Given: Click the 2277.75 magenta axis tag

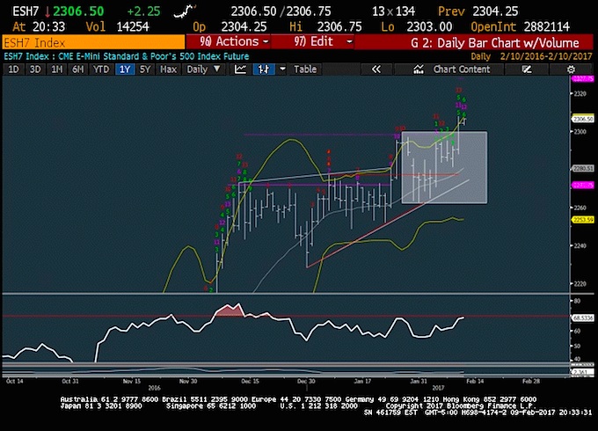Looking at the screenshot, I should point(583,186).
